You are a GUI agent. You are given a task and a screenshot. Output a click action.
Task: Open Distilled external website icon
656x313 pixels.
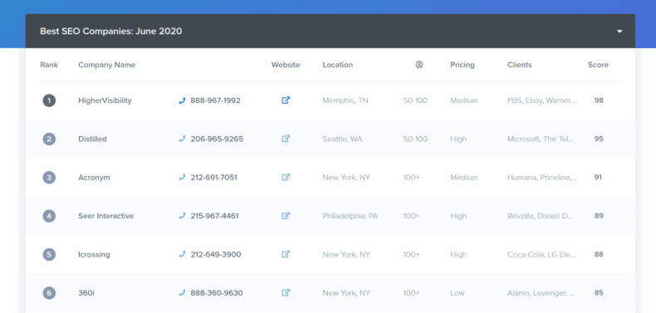click(286, 139)
